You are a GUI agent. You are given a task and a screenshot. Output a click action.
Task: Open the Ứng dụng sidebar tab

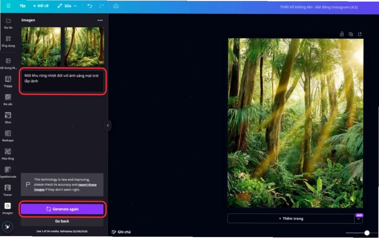pos(8,42)
